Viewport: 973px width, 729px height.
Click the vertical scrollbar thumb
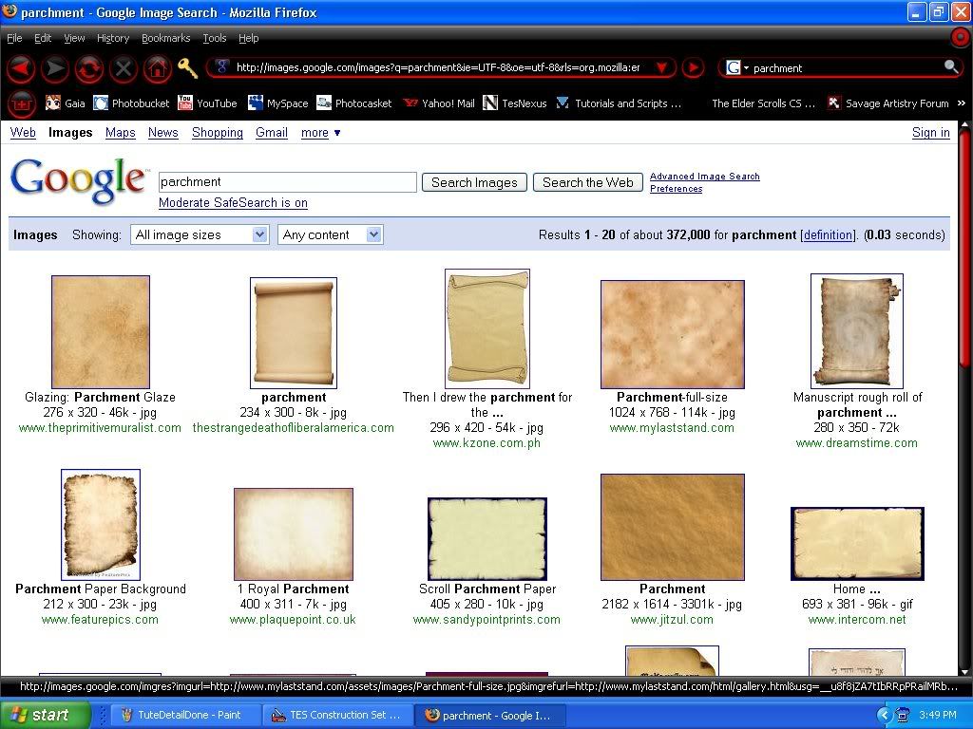[x=966, y=250]
